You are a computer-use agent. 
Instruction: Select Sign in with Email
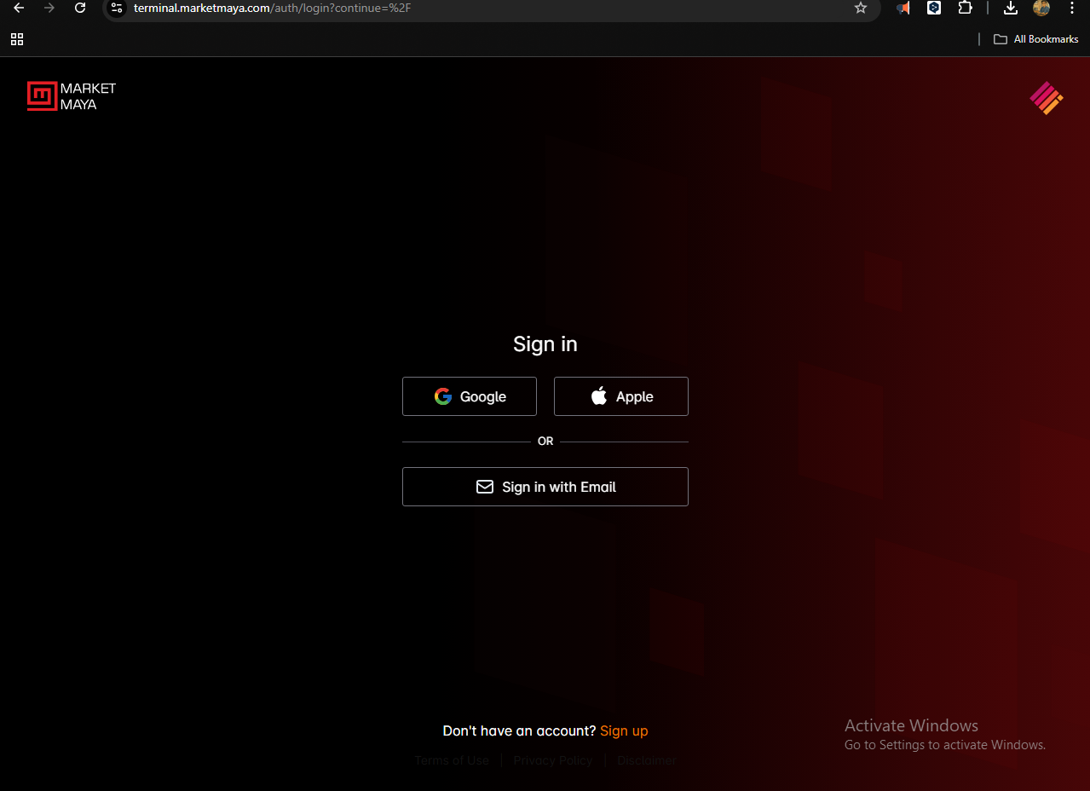[545, 487]
